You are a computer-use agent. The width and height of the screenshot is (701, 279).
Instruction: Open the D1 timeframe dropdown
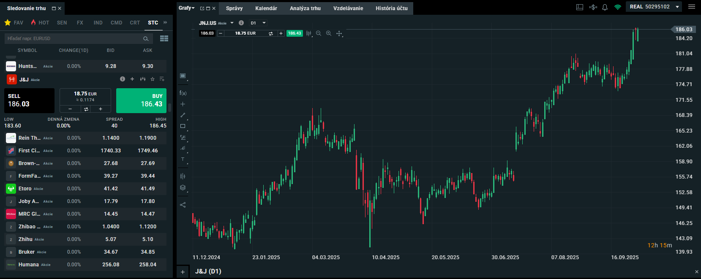pos(258,23)
